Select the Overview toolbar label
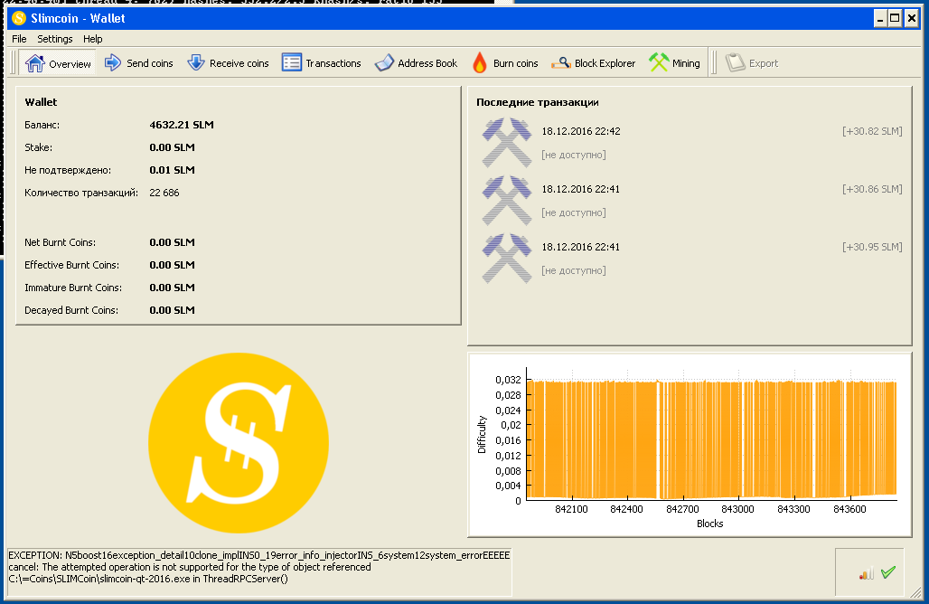This screenshot has height=604, width=929. pos(70,64)
